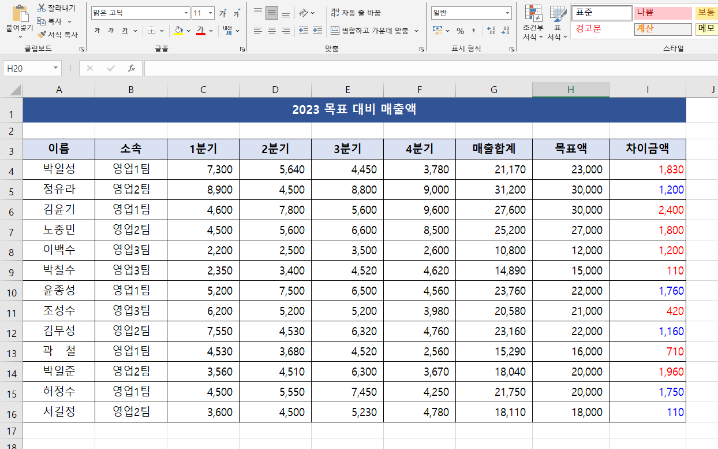Toggle middle vertical alignment
Viewport: 718px width, 449px height.
(272, 13)
